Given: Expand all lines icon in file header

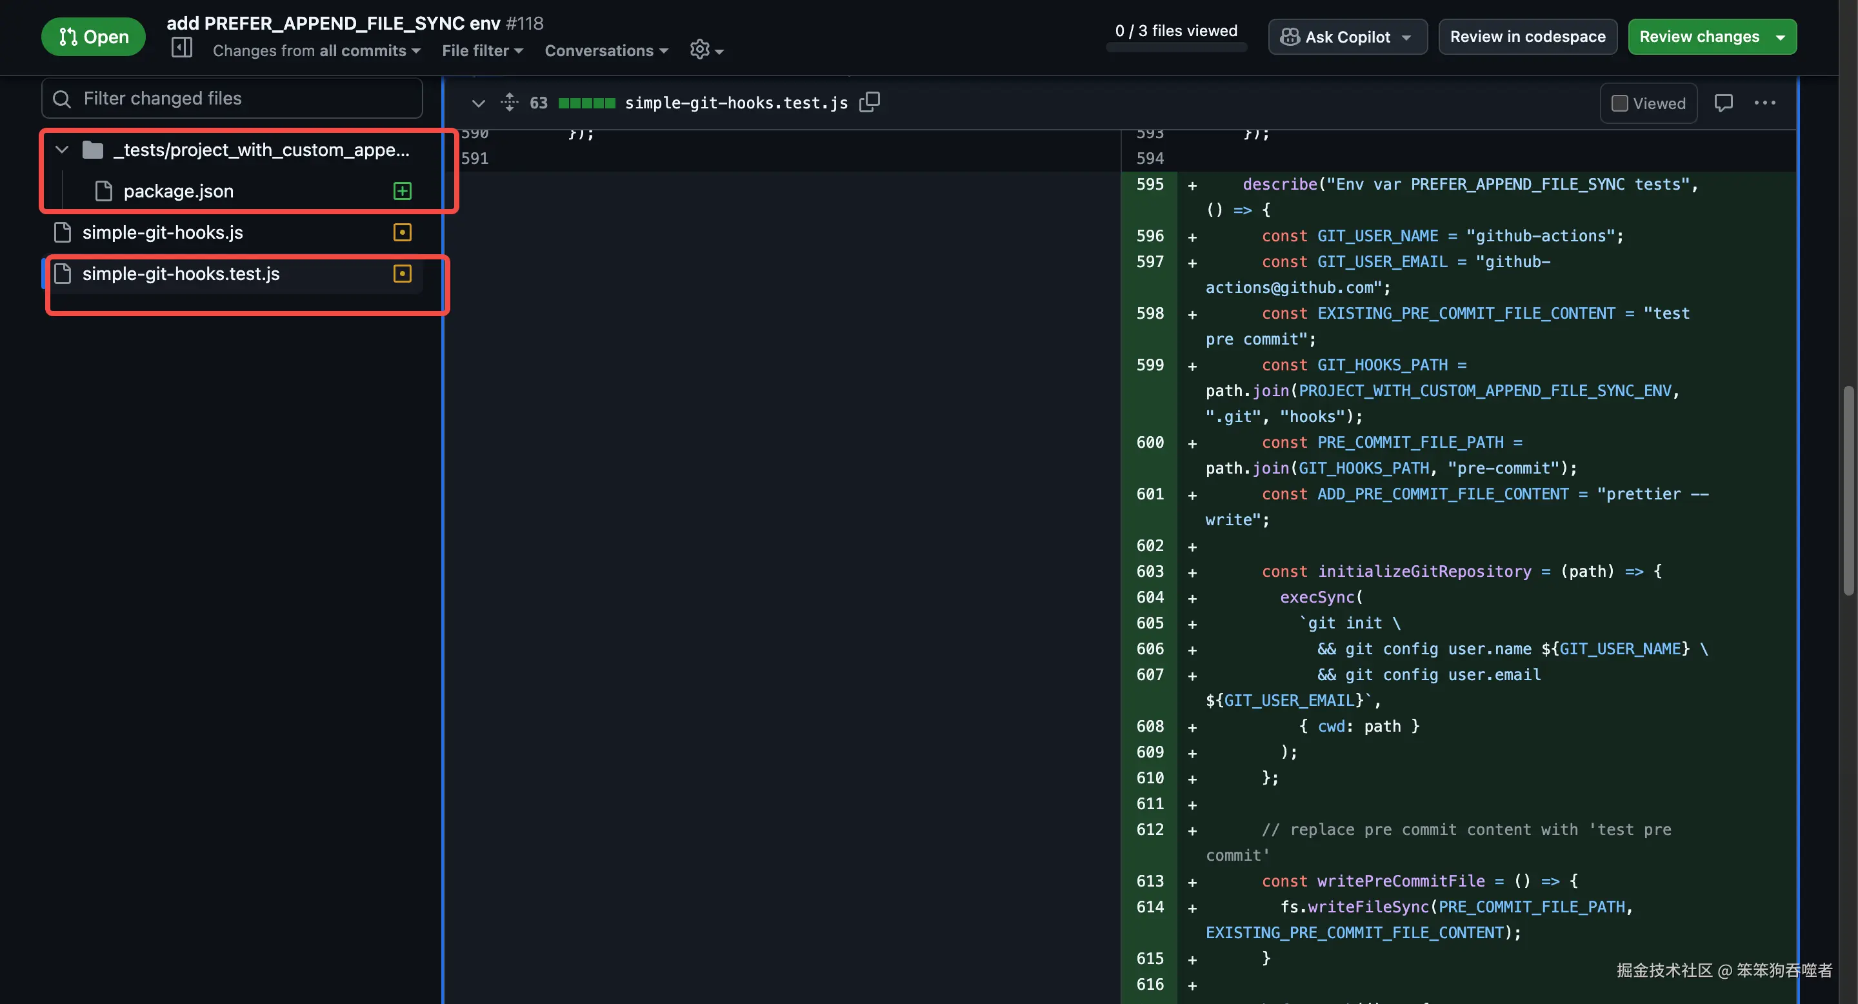Looking at the screenshot, I should [509, 102].
